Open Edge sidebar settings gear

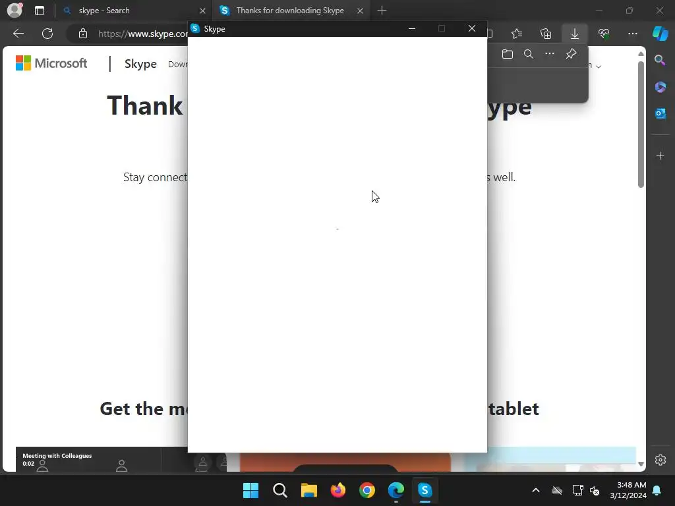660,460
